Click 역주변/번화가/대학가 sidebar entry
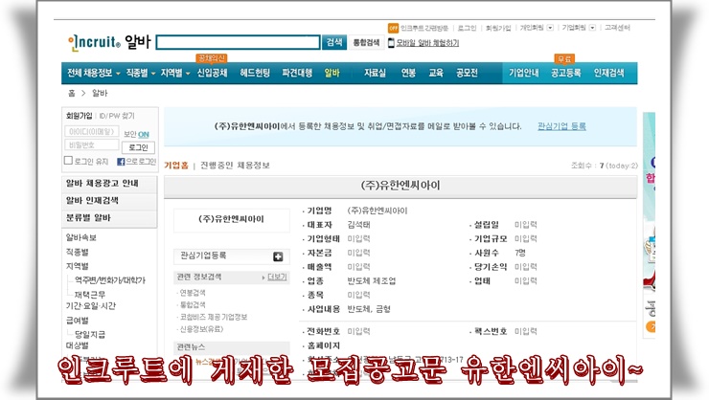Viewport: 709px width, 400px height. (x=110, y=280)
